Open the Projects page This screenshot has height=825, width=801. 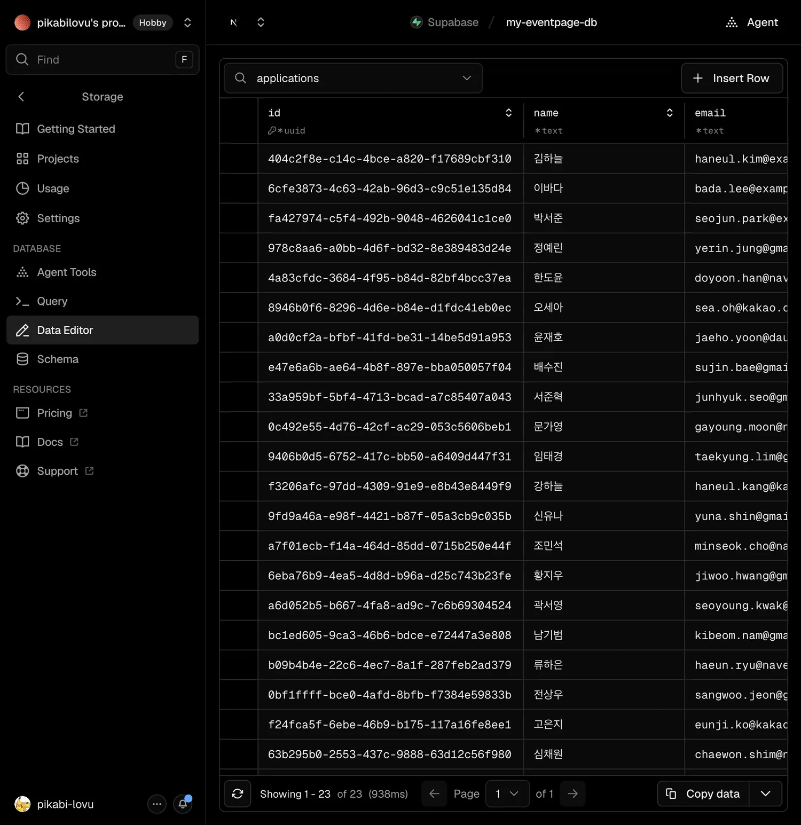103,159
